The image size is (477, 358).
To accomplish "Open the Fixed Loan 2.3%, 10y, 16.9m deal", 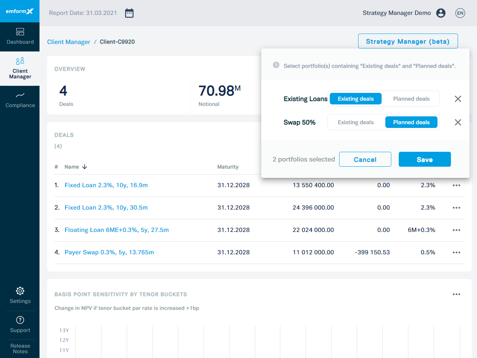I will [x=106, y=185].
